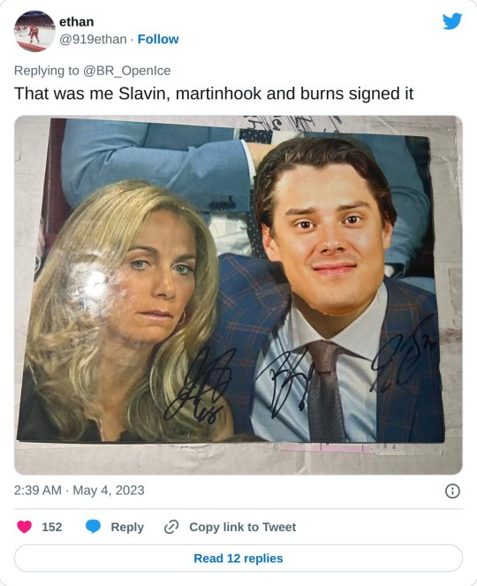
Task: Select Copy link to Tweet
Action: point(242,527)
